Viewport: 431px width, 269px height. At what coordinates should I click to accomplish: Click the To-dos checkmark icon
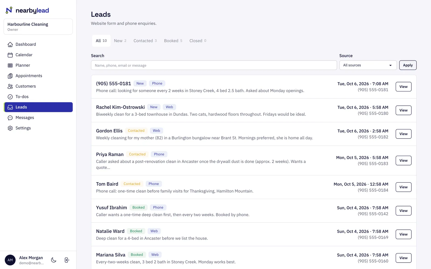(x=10, y=97)
